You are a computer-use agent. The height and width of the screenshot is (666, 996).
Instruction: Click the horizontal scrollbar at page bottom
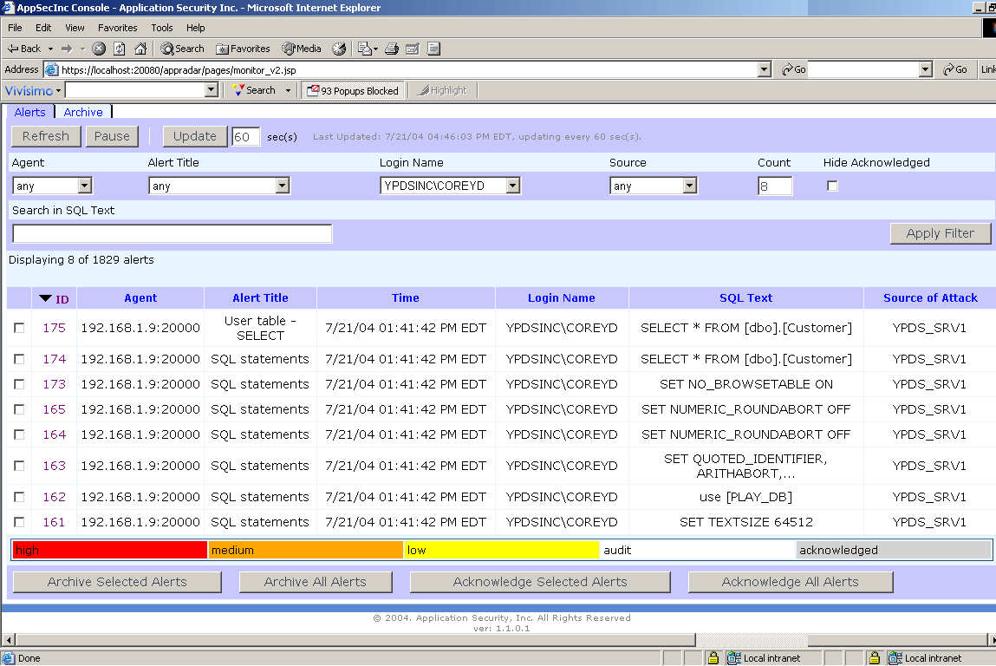(x=355, y=639)
